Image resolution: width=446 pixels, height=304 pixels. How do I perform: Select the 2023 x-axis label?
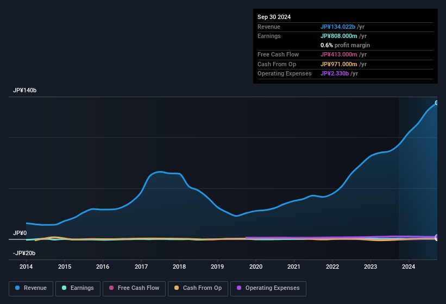pyautogui.click(x=370, y=267)
